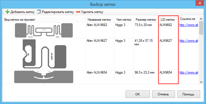
Task: Click the 'ALN9662' LID cell
Action: pos(166,25)
